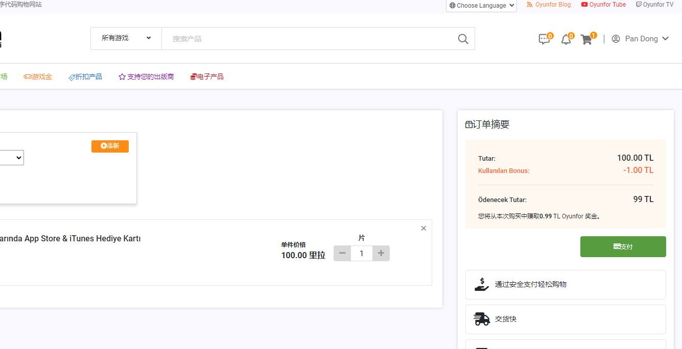Go to 支持您的出版商 menu item
Viewport: 682px width, 349px height.
pos(146,77)
